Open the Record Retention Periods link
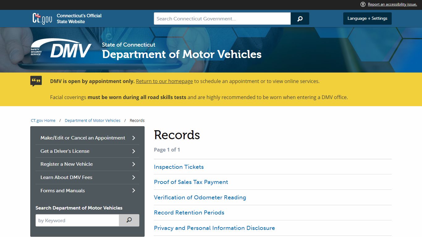The height and width of the screenshot is (237, 422). 189,213
